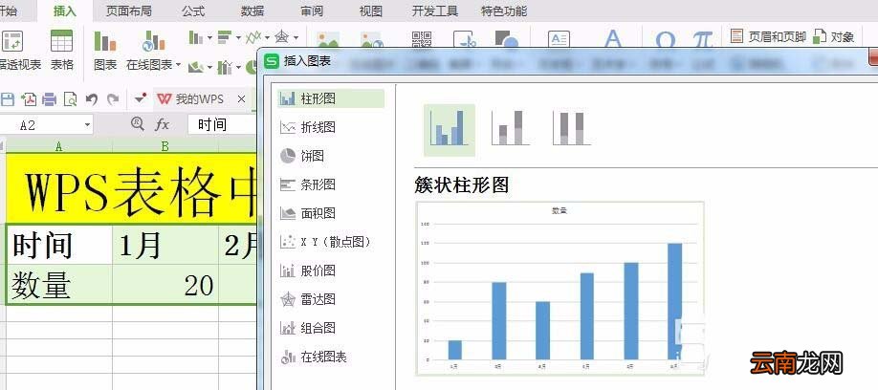Select 在线图表 in the chart type list
This screenshot has width=878, height=390.
click(331, 357)
